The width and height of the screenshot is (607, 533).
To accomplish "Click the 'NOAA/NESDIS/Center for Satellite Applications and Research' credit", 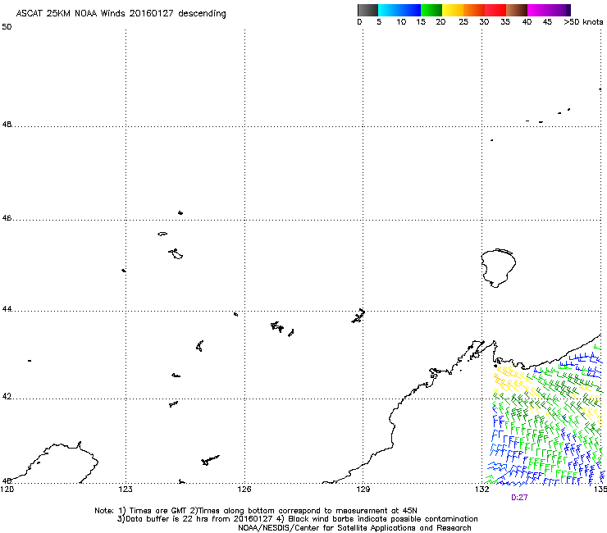I will (354, 528).
